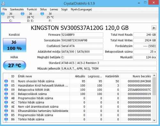Image resolution: width=160 pixels, height=126 pixels.
Task: Click the scroll down arrow of SMART list
Action: point(154,120)
